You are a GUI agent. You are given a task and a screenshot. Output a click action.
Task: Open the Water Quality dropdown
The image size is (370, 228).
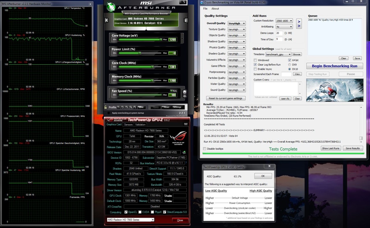pos(236,84)
